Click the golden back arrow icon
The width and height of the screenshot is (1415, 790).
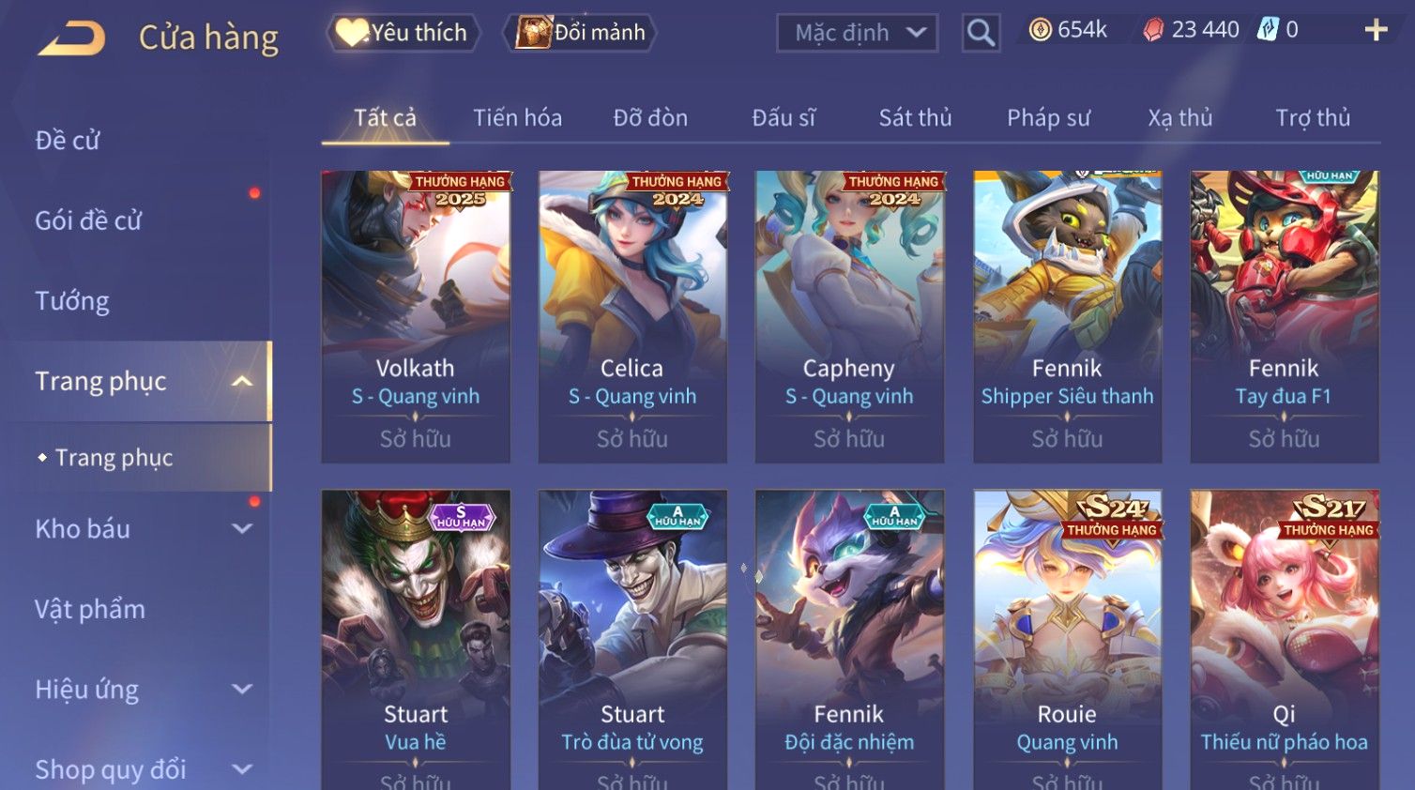point(72,38)
